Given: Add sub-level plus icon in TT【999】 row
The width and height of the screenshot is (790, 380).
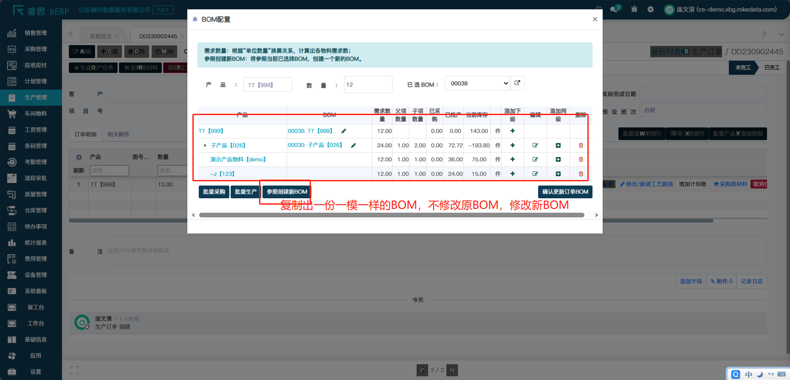Looking at the screenshot, I should click(x=513, y=131).
